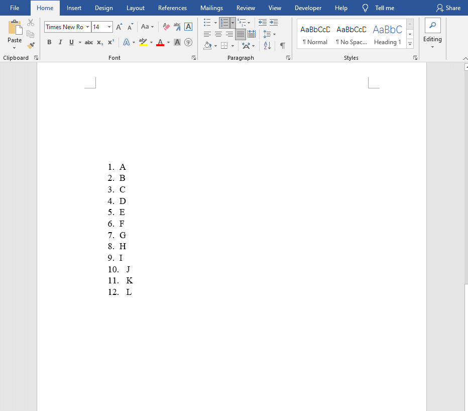Apply Character Border icon
The height and width of the screenshot is (411, 468).
tap(188, 27)
